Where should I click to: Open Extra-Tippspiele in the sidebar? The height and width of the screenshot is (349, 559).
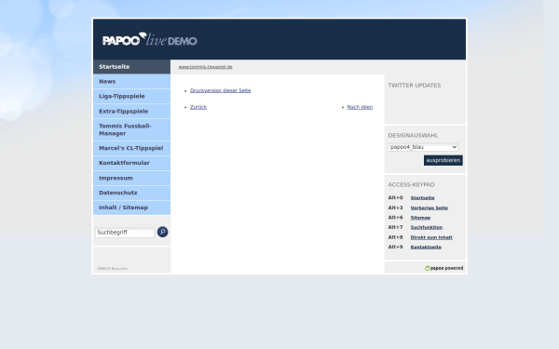pos(132,112)
